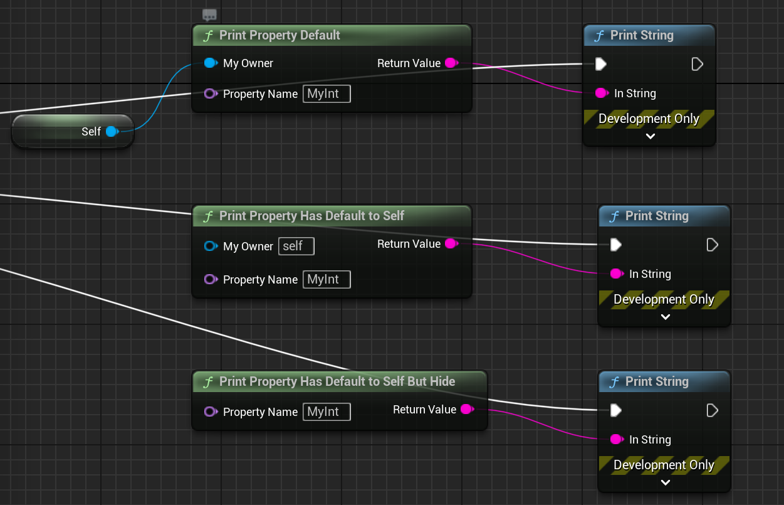The width and height of the screenshot is (784, 505).
Task: Click MyInt field in Print Property Default node
Action: pos(327,94)
